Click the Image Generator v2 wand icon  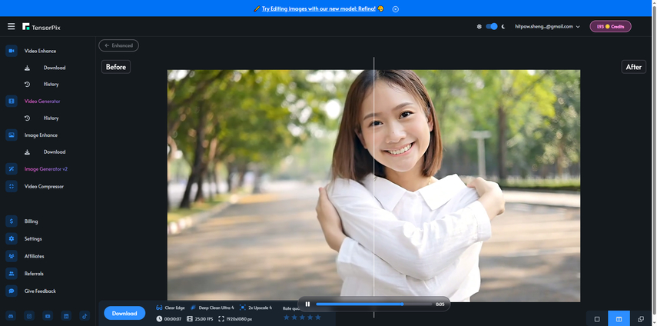coord(12,169)
